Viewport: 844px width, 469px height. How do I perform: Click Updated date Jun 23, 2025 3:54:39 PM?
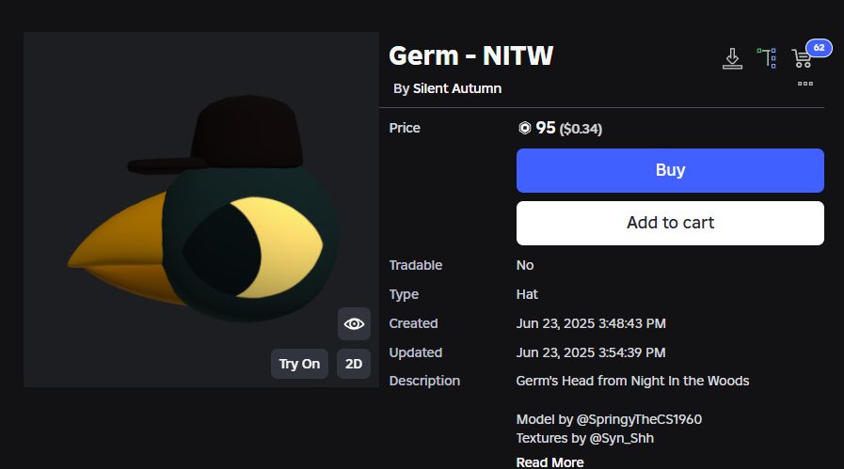tap(591, 352)
